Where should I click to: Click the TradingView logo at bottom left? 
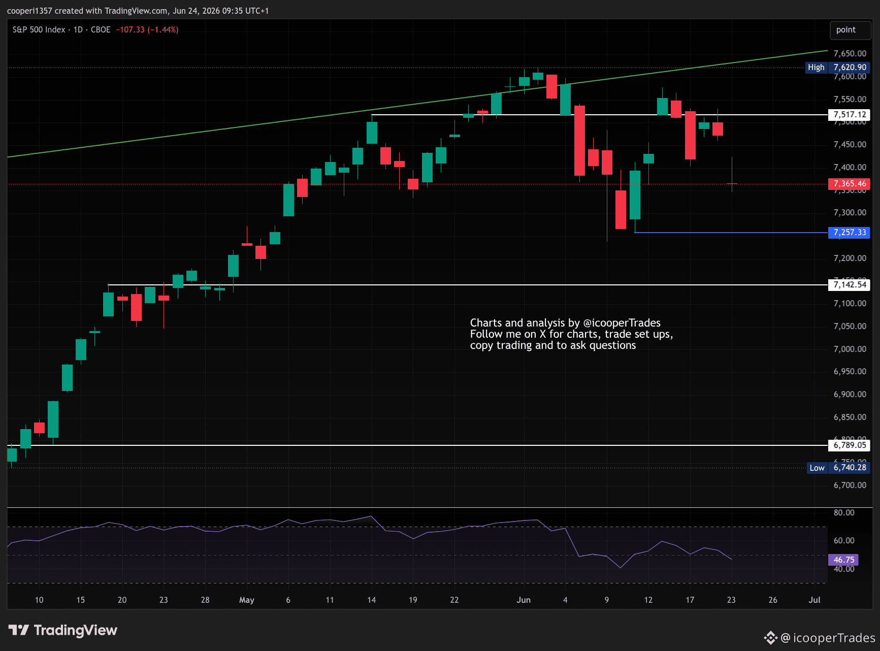pos(63,630)
